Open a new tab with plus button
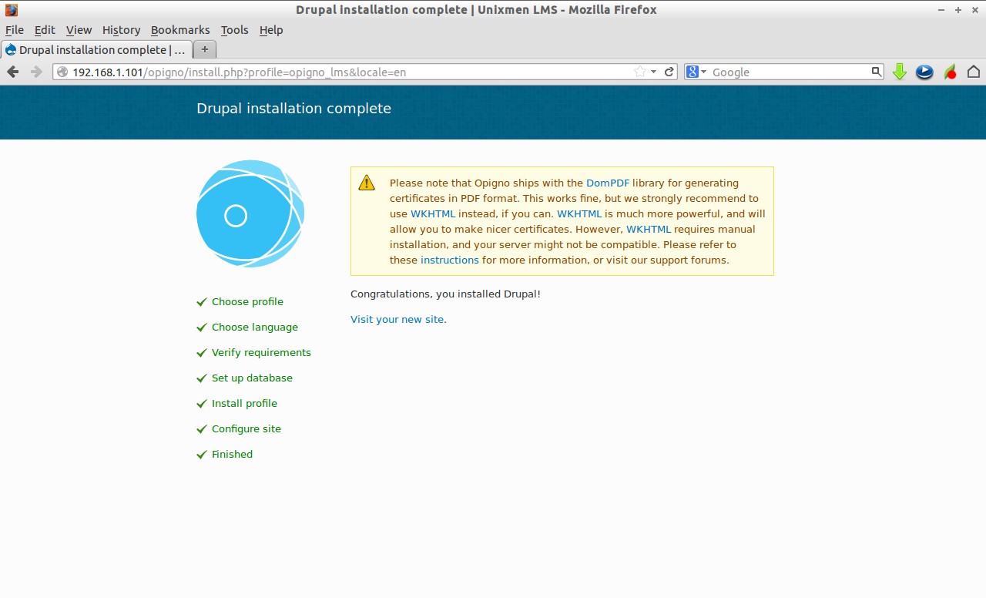Image resolution: width=986 pixels, height=598 pixels. 204,49
